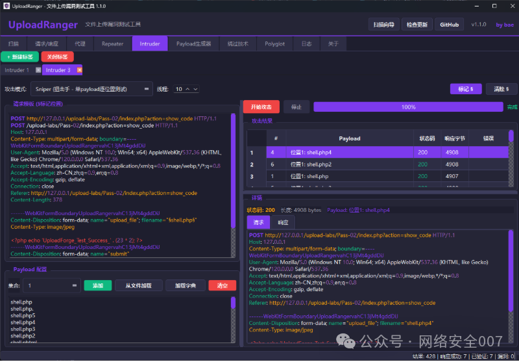This screenshot has height=362, width=519.
Task: Open the GitHub link button
Action: [x=449, y=25]
